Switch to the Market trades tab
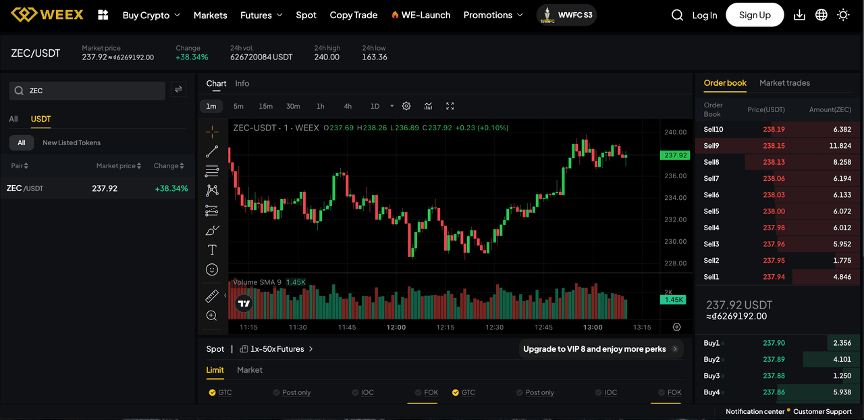The height and width of the screenshot is (420, 864). [784, 83]
